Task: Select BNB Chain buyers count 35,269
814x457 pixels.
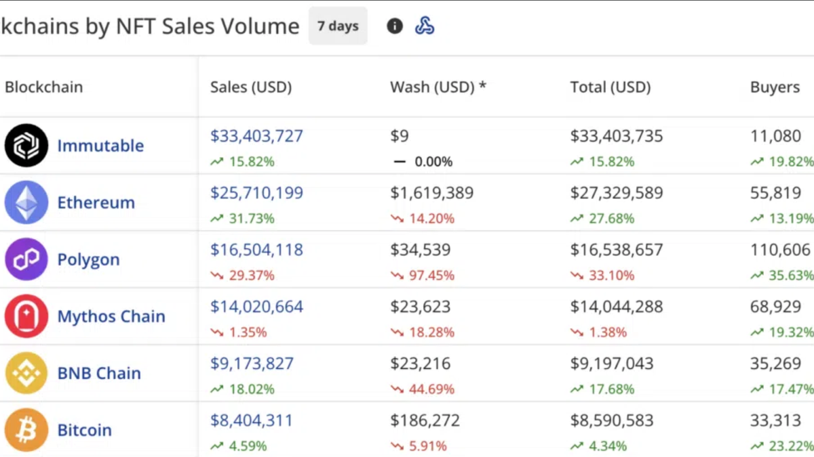Action: pyautogui.click(x=775, y=364)
